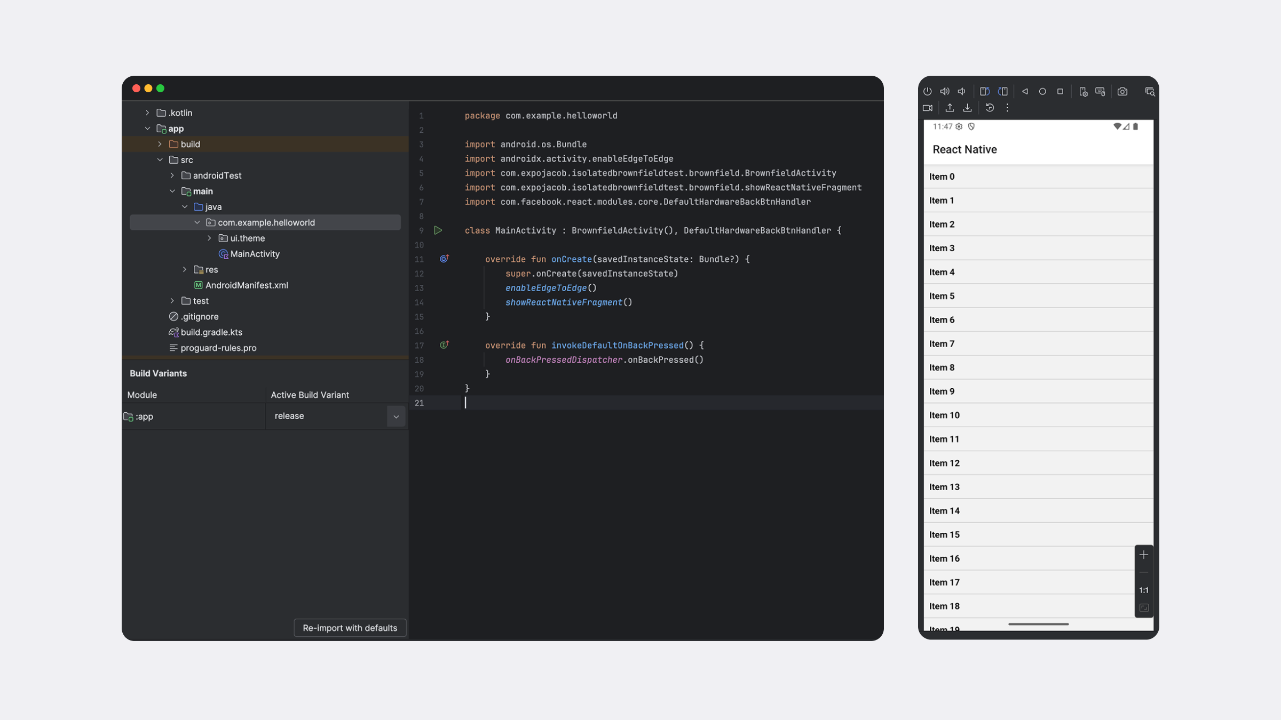Viewport: 1281px width, 720px height.
Task: Tap Item 7 in emulator list
Action: click(1038, 343)
